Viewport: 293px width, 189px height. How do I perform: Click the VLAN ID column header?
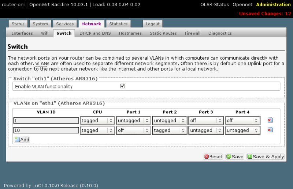point(46,112)
